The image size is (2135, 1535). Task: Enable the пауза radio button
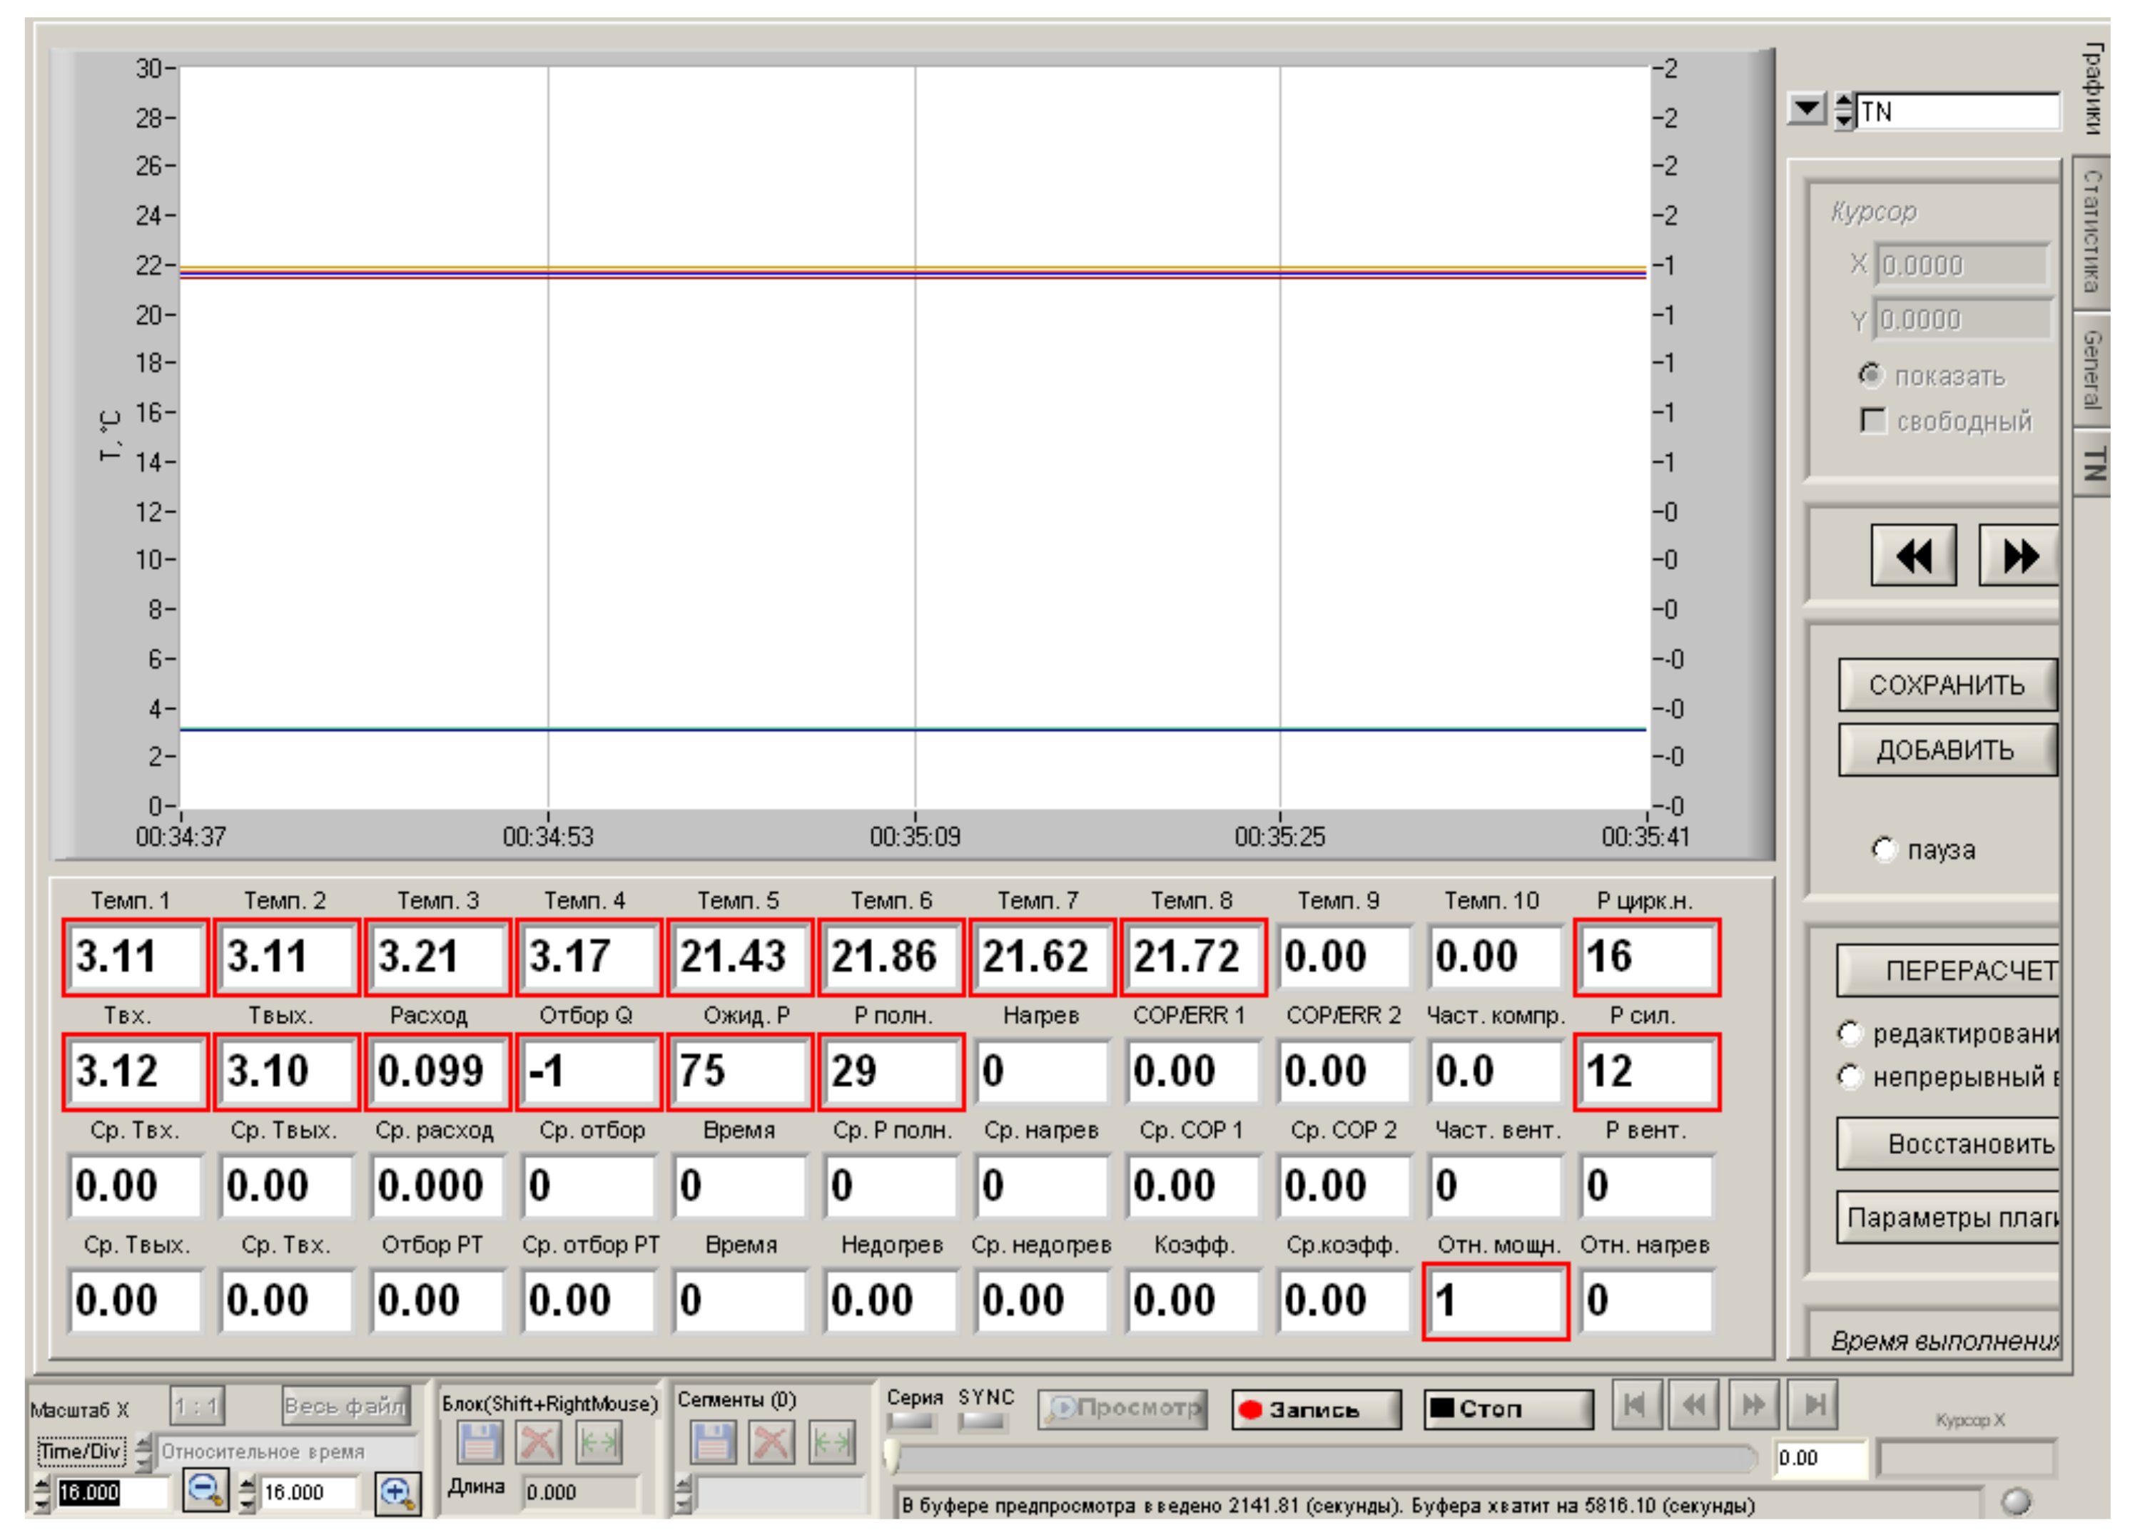pyautogui.click(x=1884, y=849)
